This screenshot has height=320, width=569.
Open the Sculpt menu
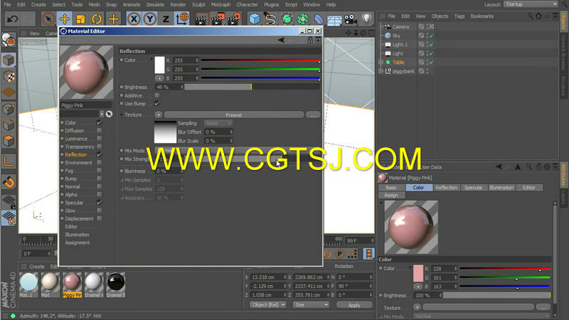click(198, 5)
